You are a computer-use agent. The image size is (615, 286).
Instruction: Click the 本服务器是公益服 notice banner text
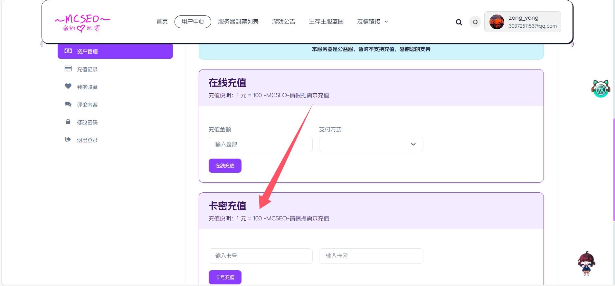coord(371,49)
